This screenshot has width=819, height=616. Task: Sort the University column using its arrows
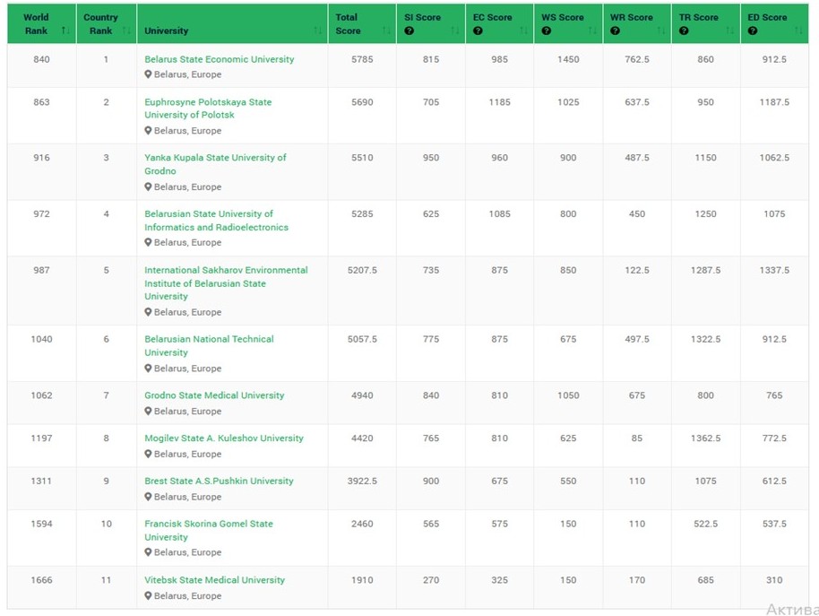pyautogui.click(x=318, y=31)
